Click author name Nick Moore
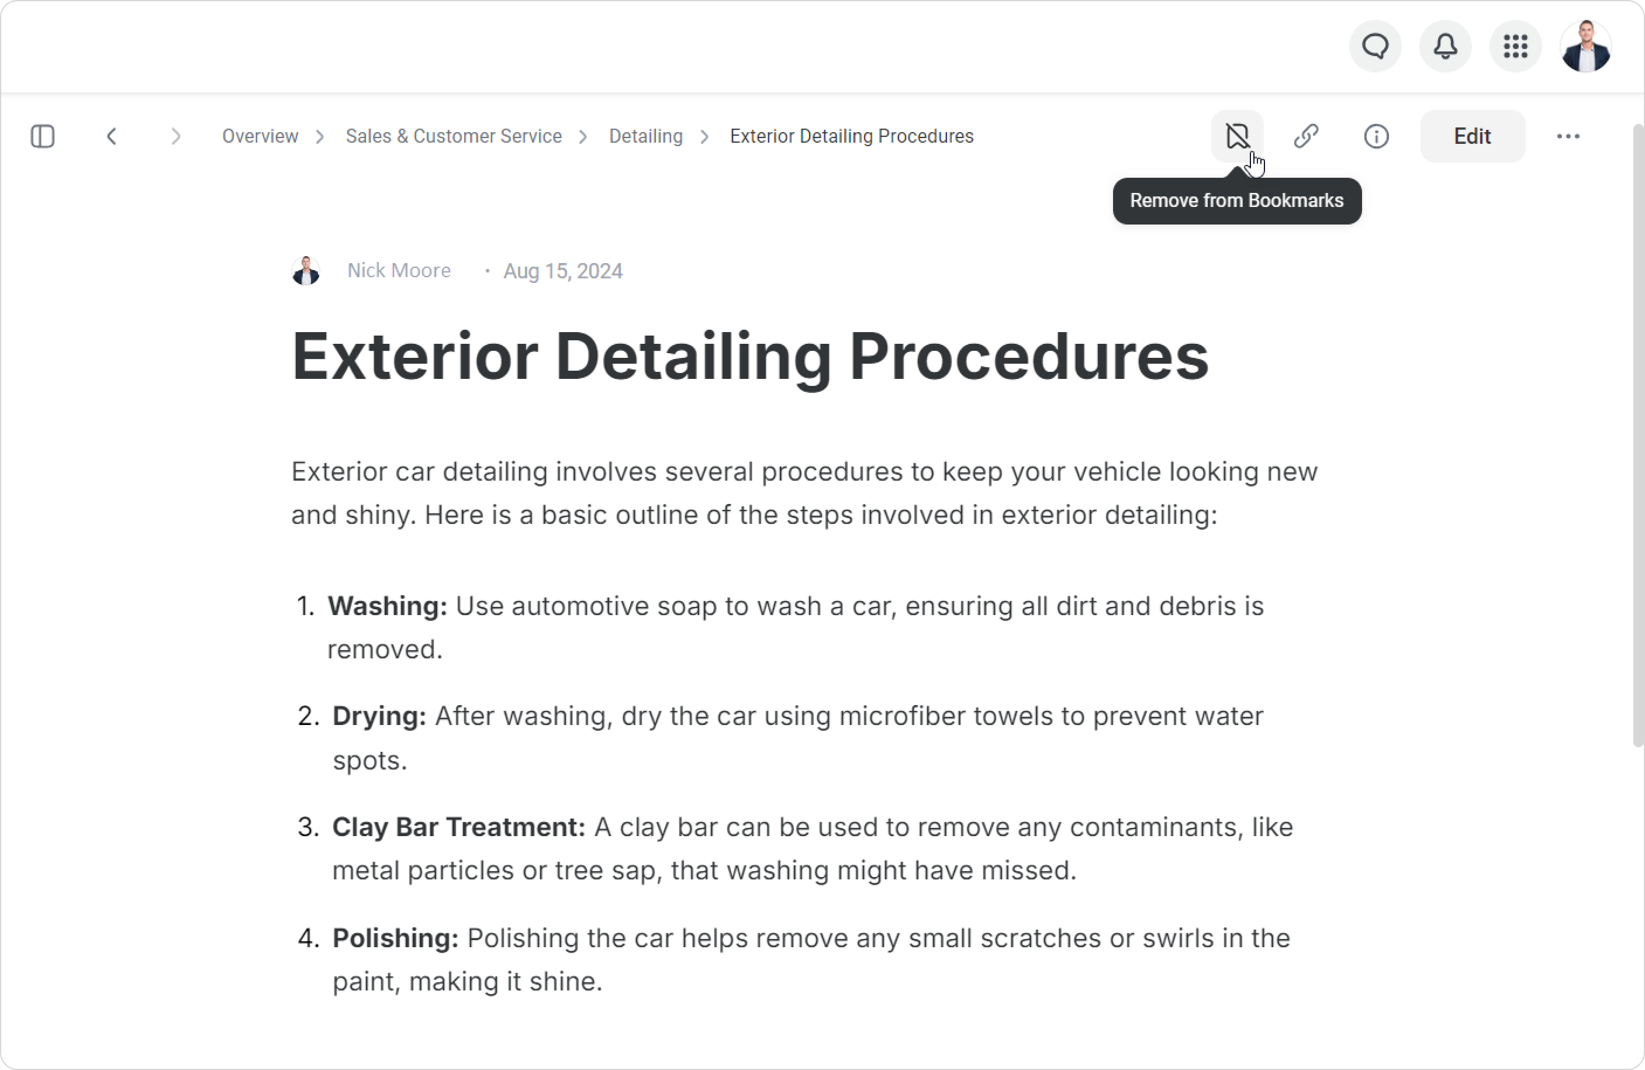 point(399,270)
